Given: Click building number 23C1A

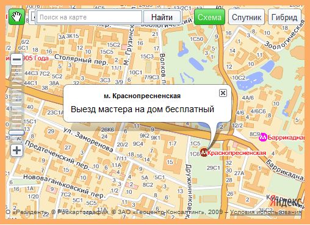Looking at the screenshot, I should coord(56,112).
